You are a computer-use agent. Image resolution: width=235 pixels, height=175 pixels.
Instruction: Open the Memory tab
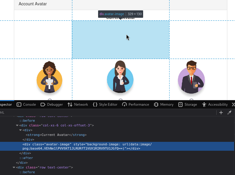pyautogui.click(x=164, y=105)
